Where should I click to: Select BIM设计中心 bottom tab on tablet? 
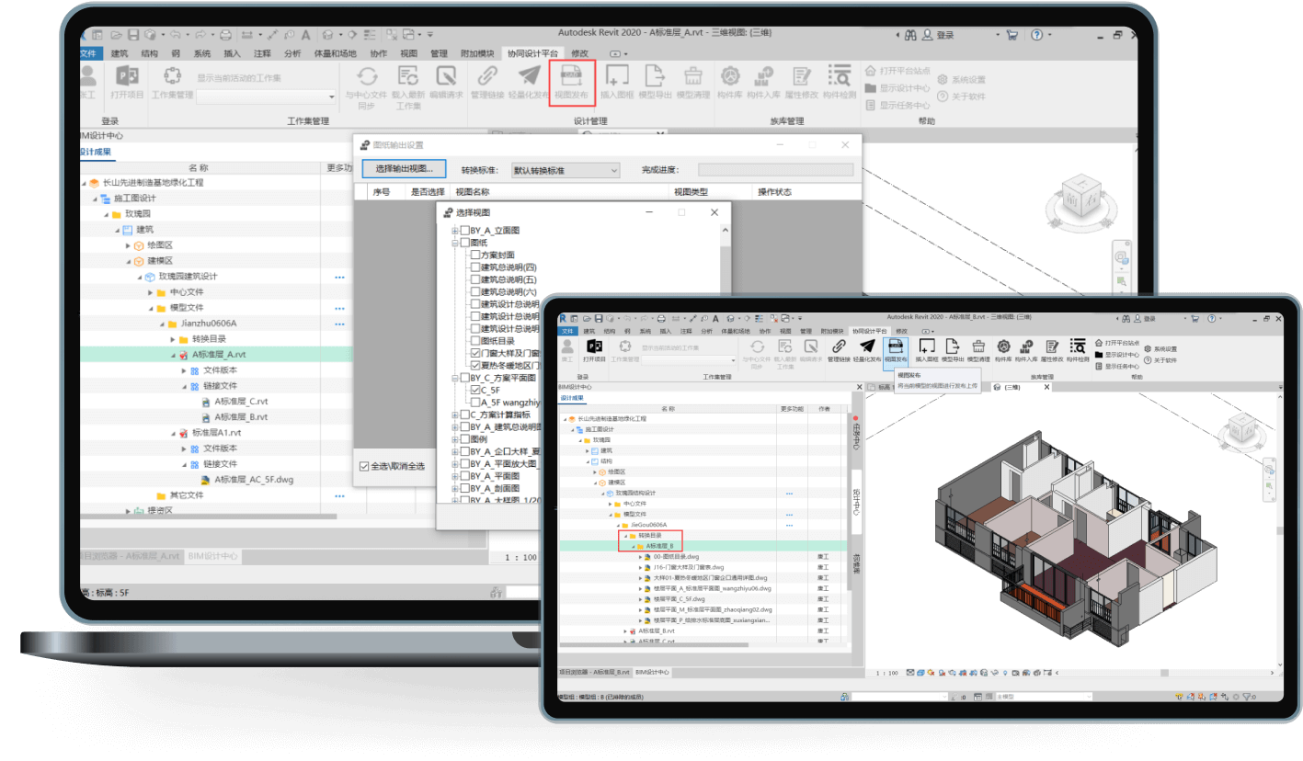pos(652,673)
